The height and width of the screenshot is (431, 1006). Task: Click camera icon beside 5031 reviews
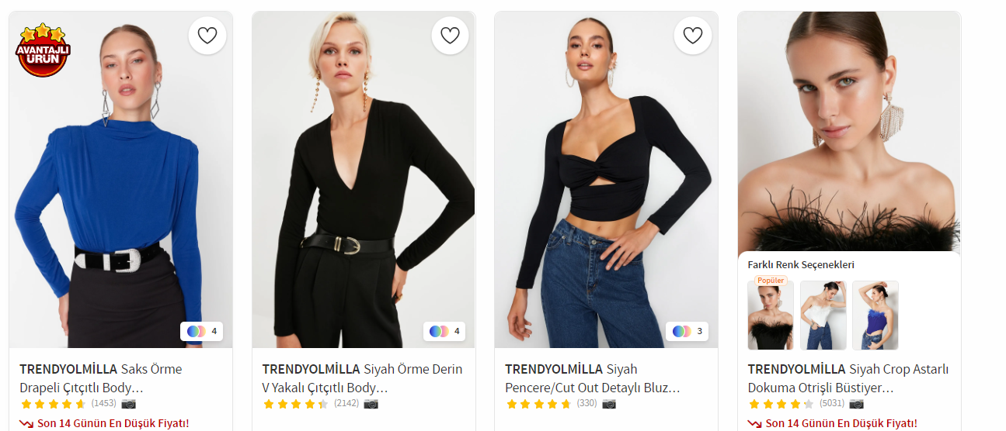[856, 404]
